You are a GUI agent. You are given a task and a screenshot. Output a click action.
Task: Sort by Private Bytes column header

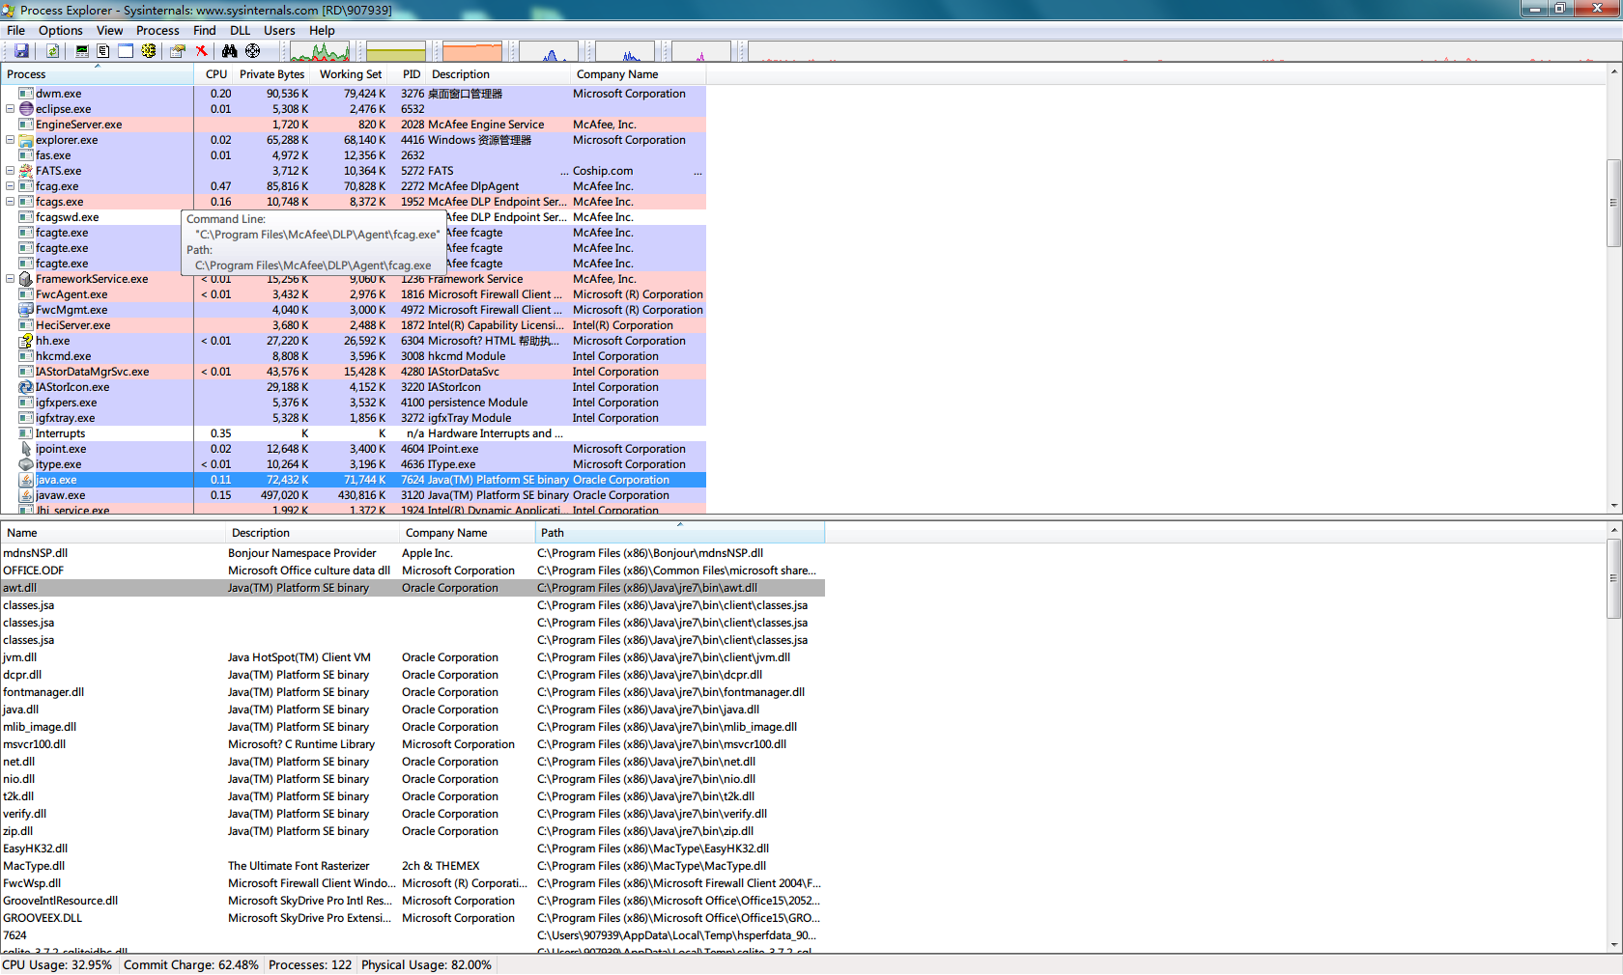pyautogui.click(x=272, y=74)
